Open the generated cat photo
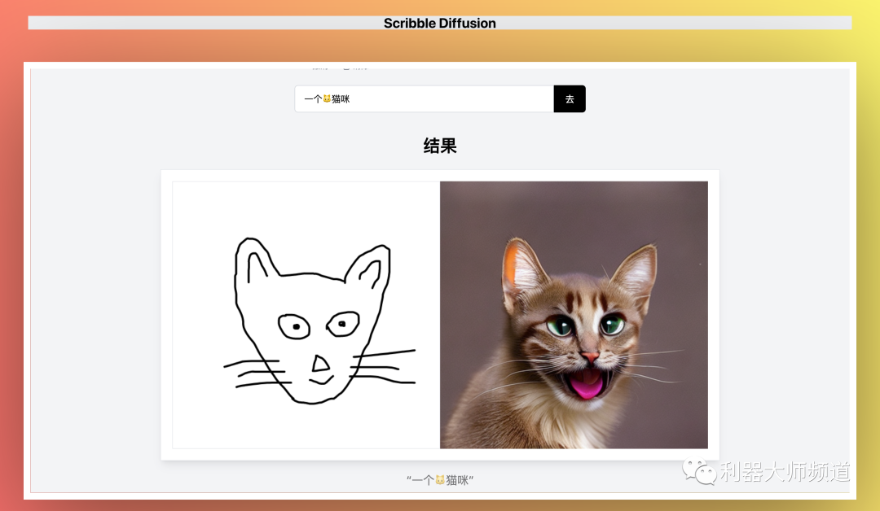 click(574, 315)
